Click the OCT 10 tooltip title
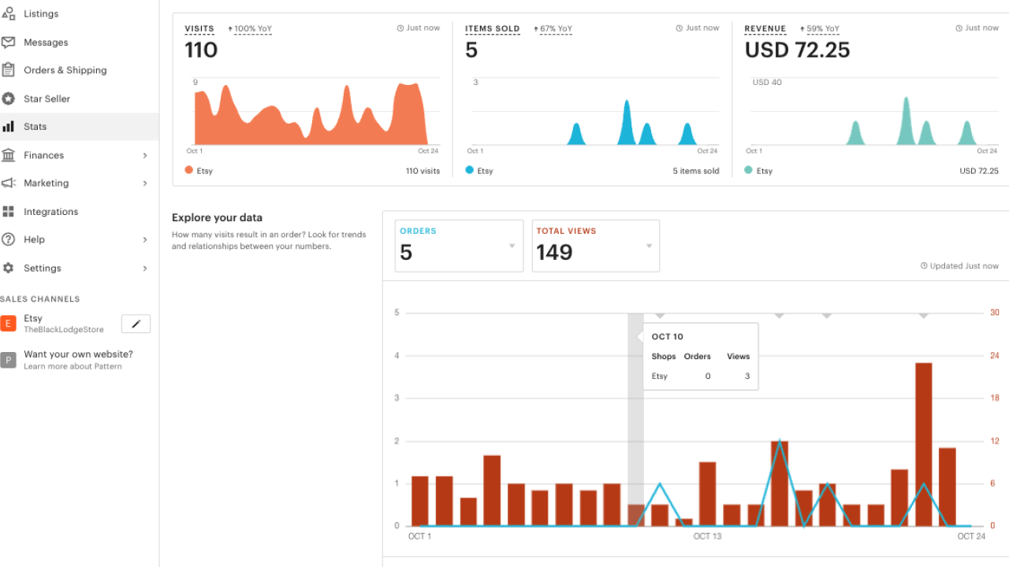 [667, 337]
